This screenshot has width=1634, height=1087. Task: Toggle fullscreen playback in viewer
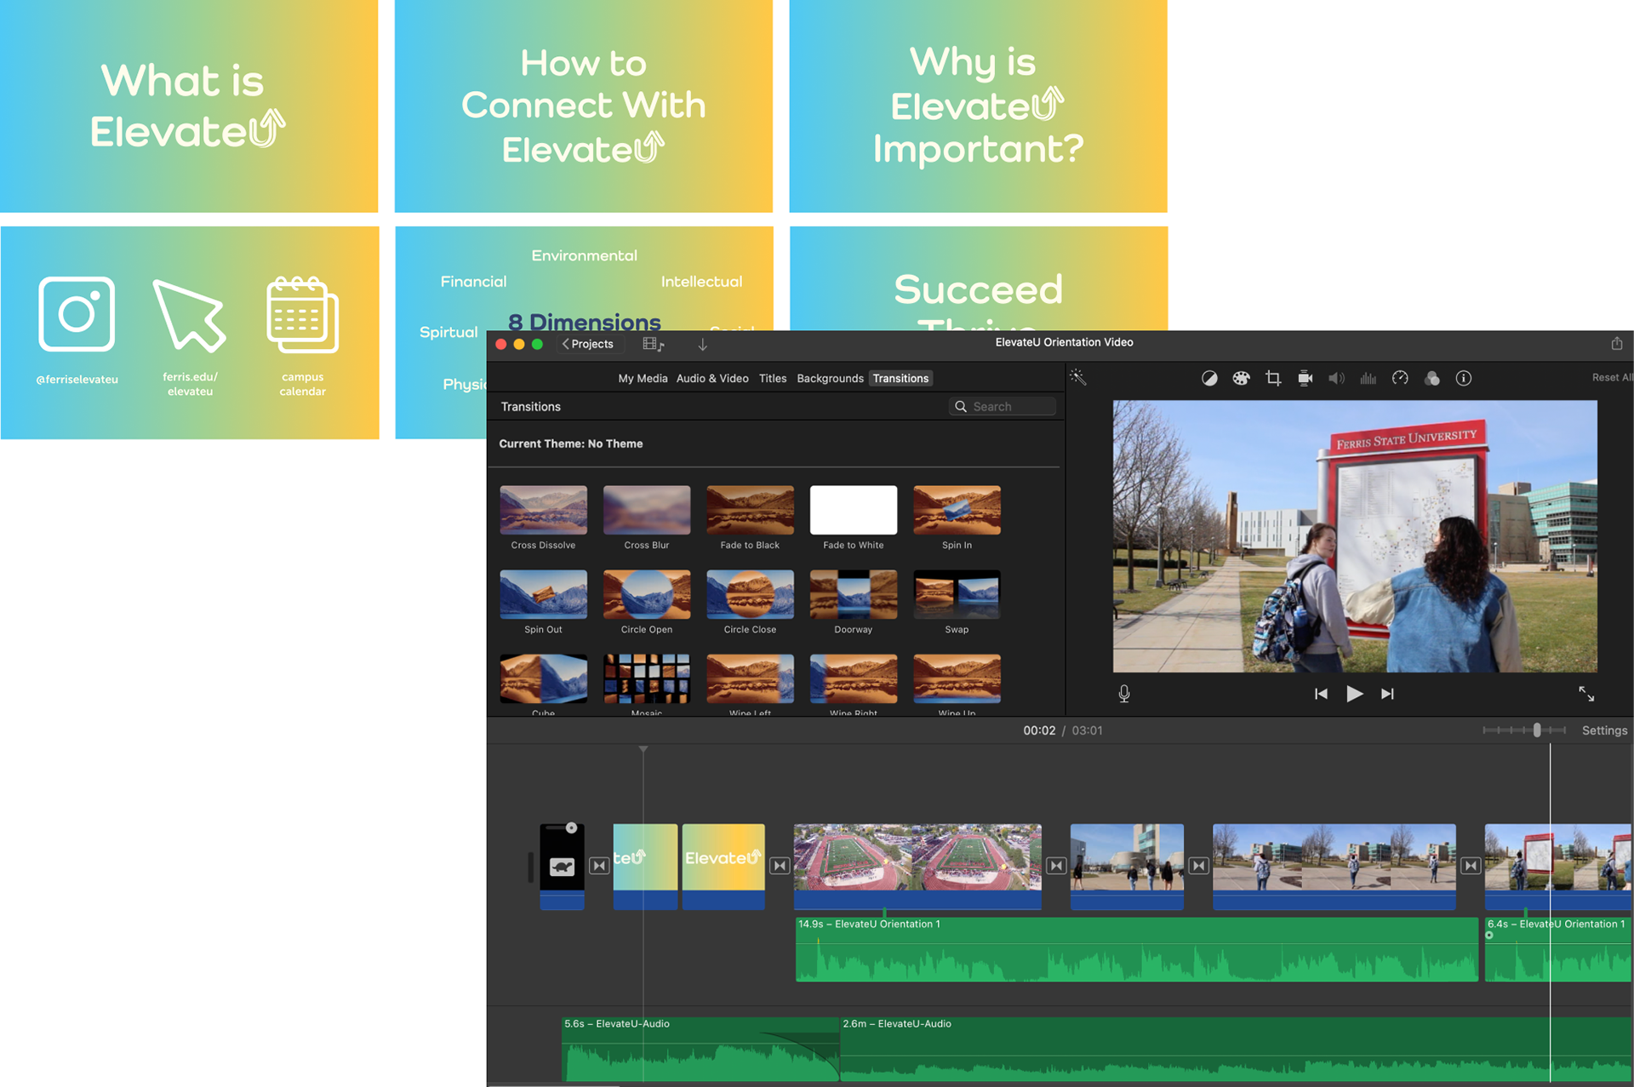click(1586, 694)
